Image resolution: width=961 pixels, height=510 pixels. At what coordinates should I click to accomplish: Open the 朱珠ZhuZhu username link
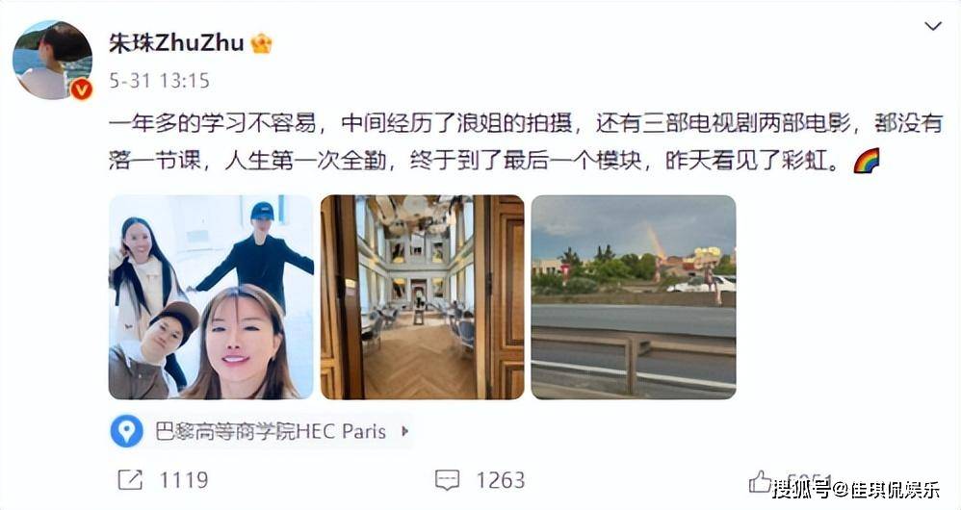[x=176, y=43]
